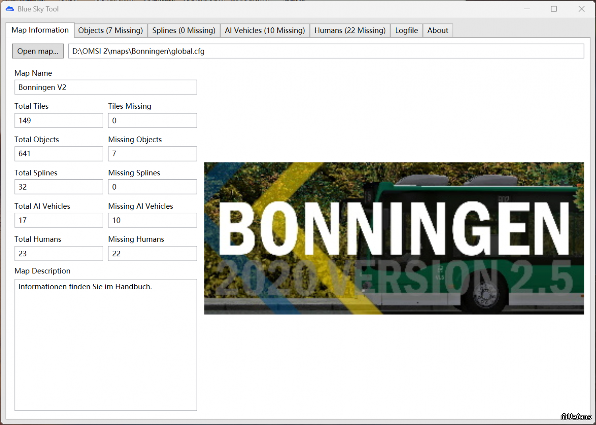This screenshot has height=425, width=596.
Task: Minimize the Blue Sky Tool window
Action: [x=526, y=9]
